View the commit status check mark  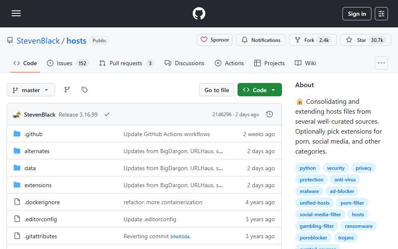(x=107, y=115)
